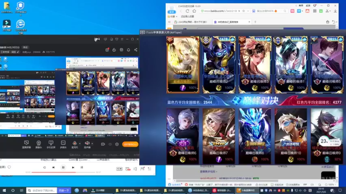Open the Windows Start menu
This screenshot has height=194, width=346.
click(x=4, y=191)
